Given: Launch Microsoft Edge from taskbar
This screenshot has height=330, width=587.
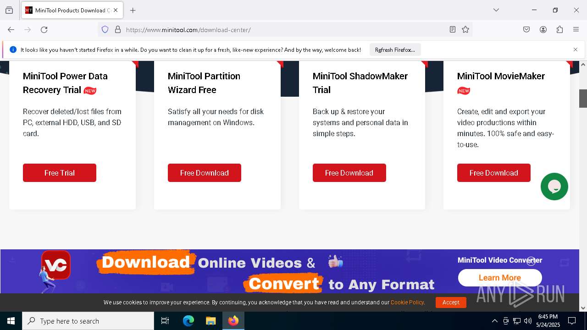Looking at the screenshot, I should (188, 321).
